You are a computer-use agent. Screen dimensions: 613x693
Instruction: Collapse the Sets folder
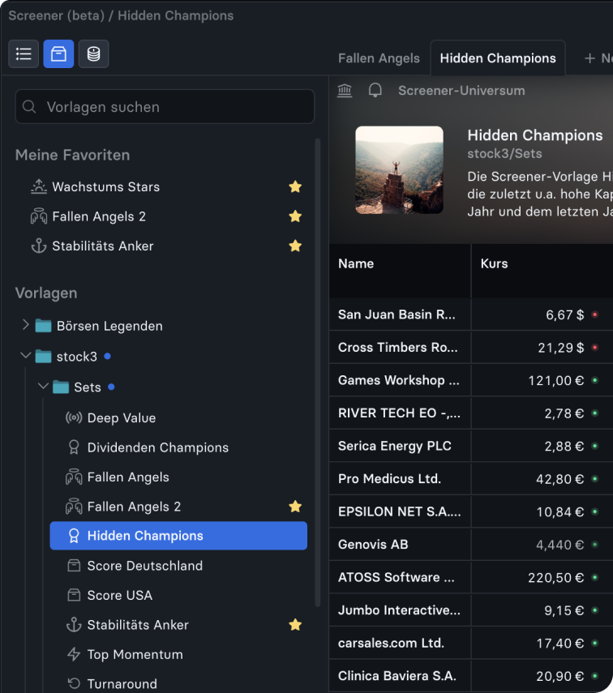[43, 387]
